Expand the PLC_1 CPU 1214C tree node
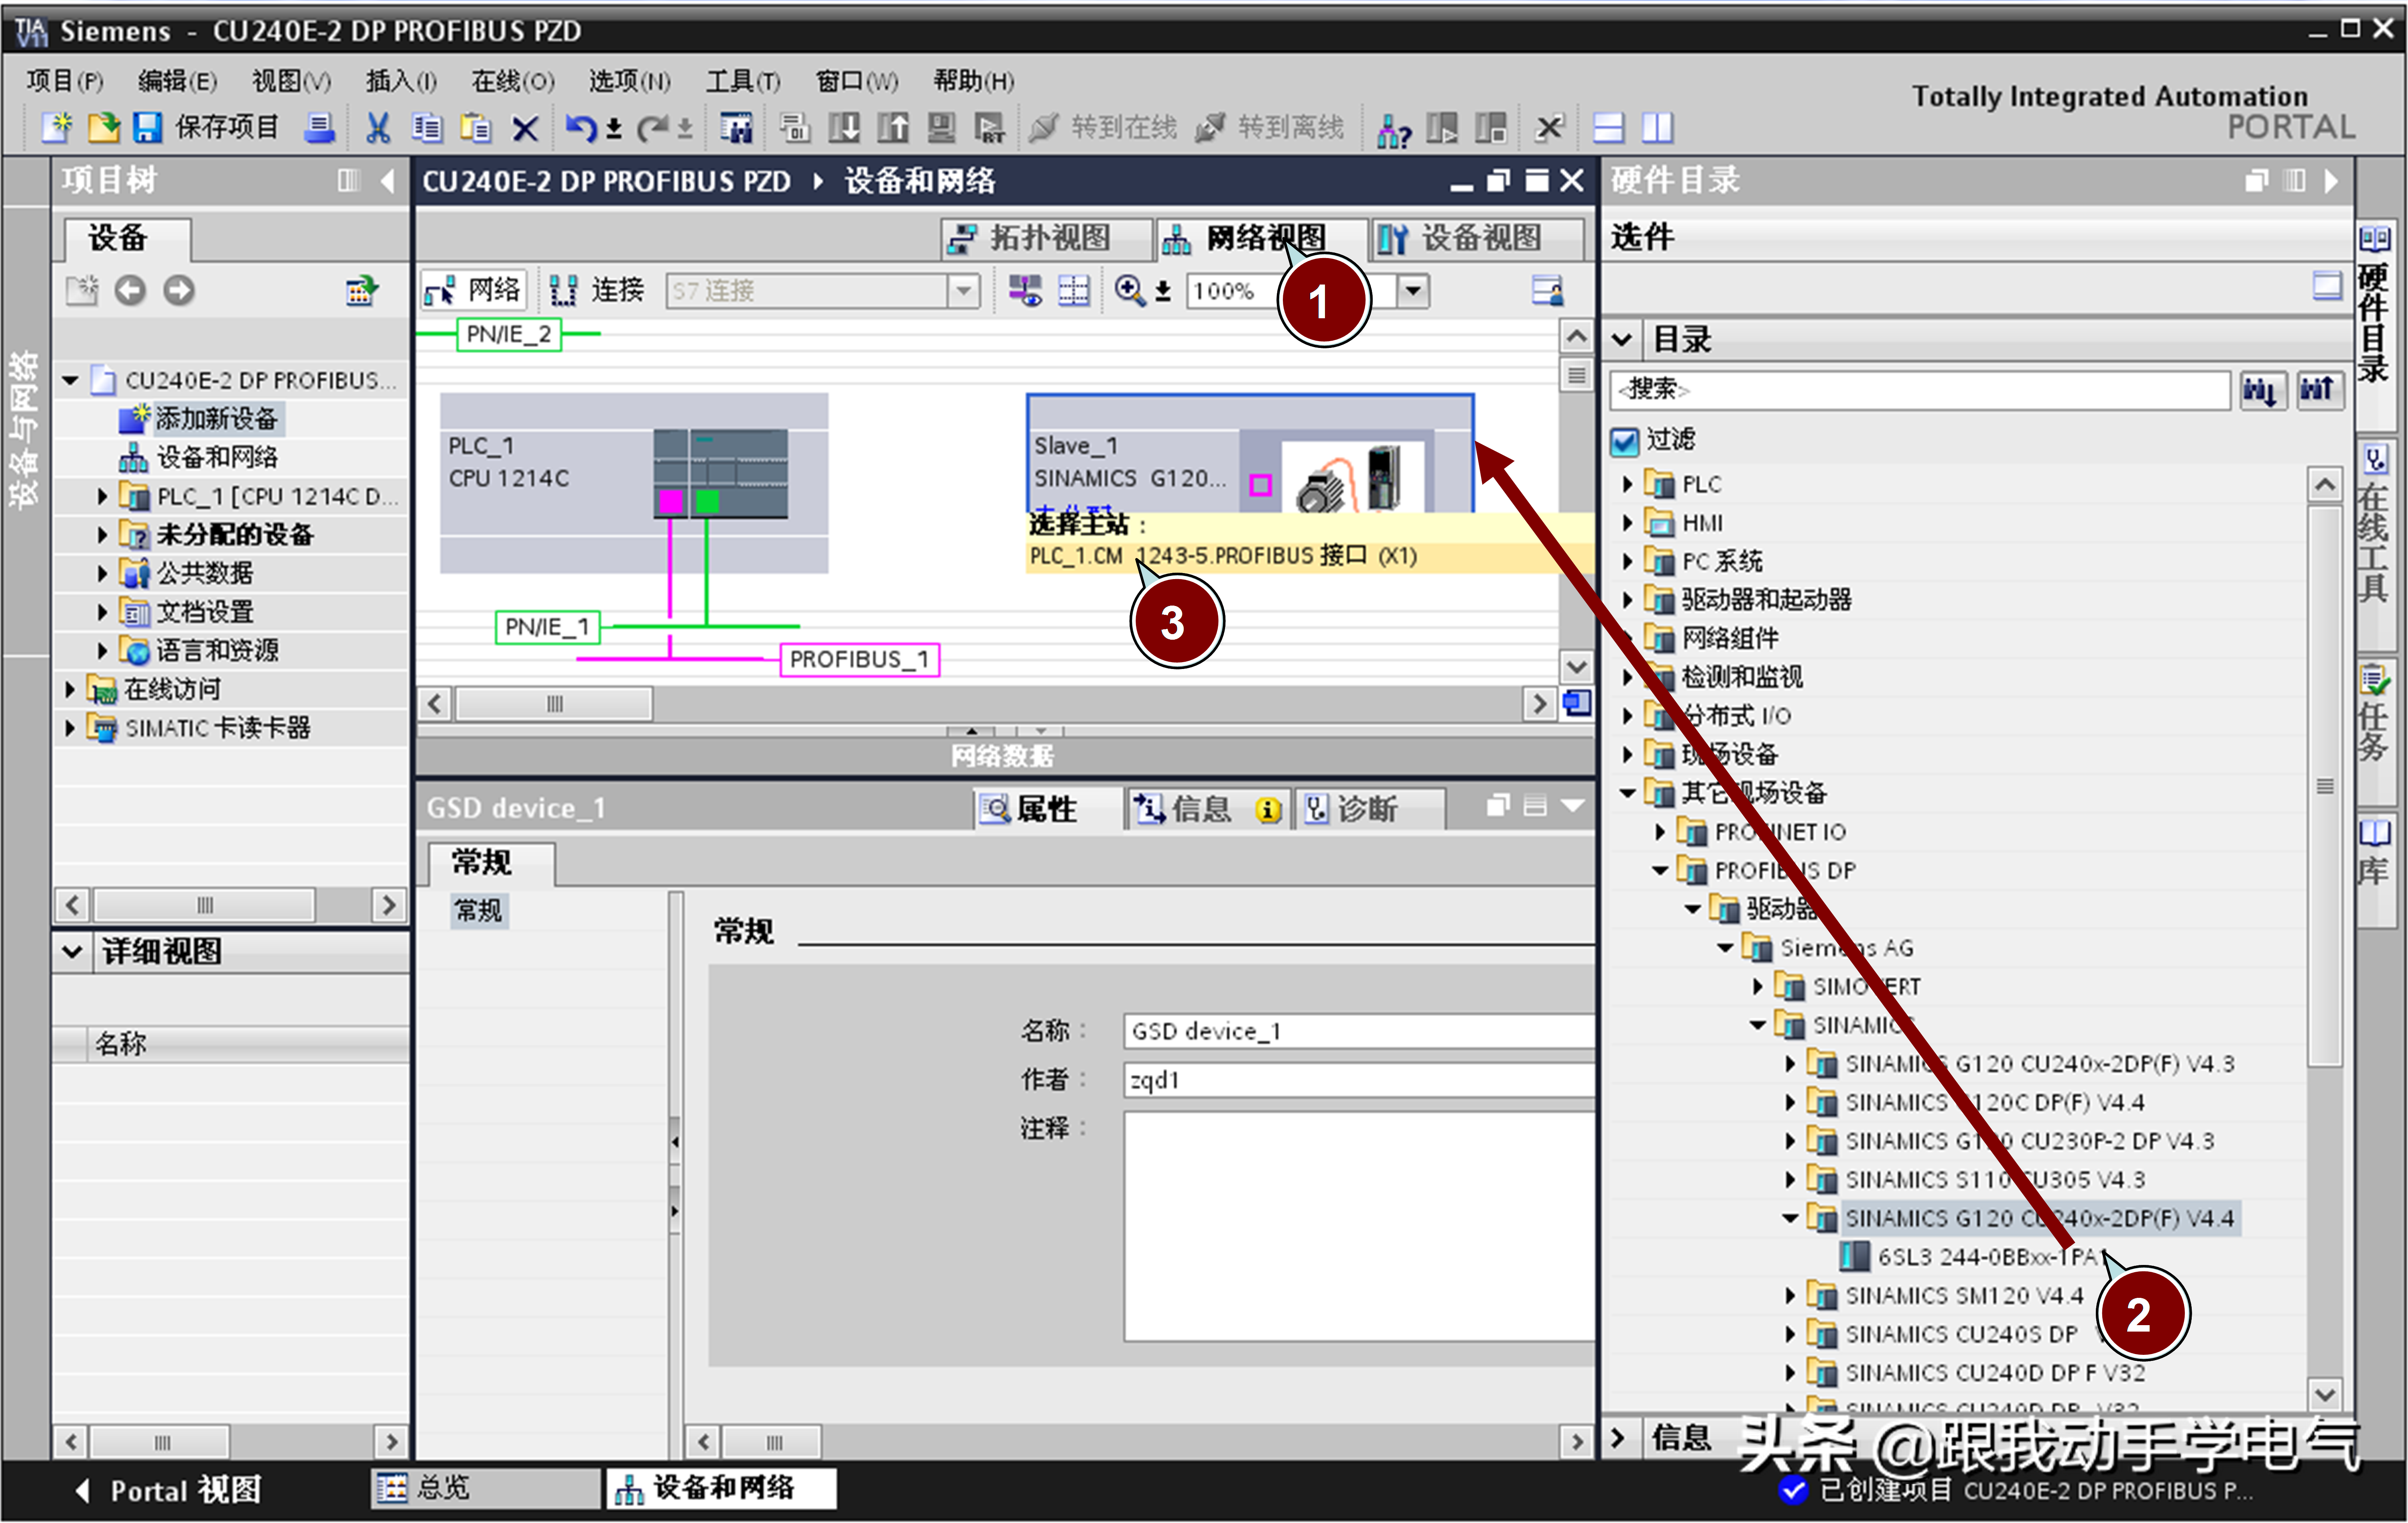The width and height of the screenshot is (2408, 1523). tap(102, 496)
